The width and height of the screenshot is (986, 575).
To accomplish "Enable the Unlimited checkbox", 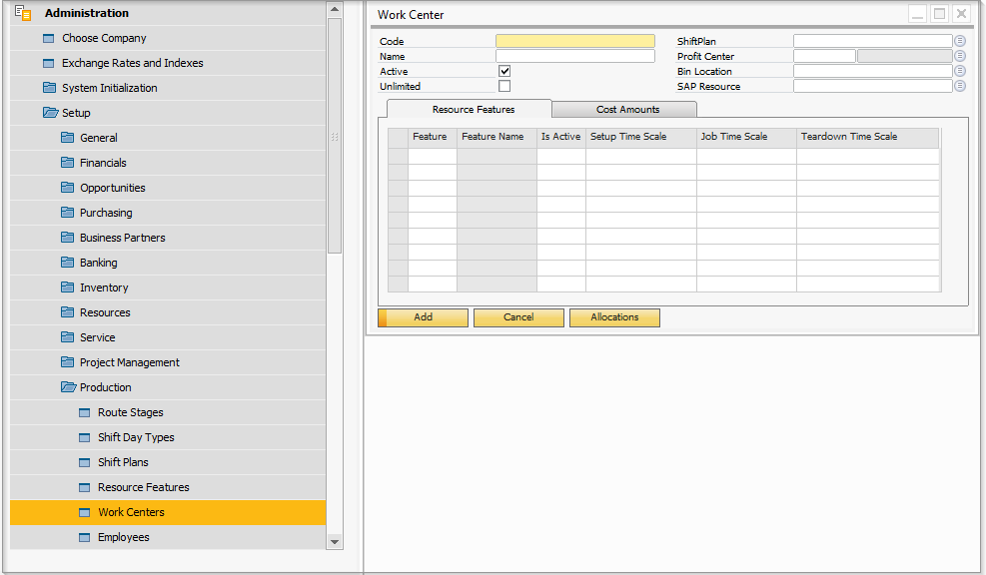I will point(504,86).
